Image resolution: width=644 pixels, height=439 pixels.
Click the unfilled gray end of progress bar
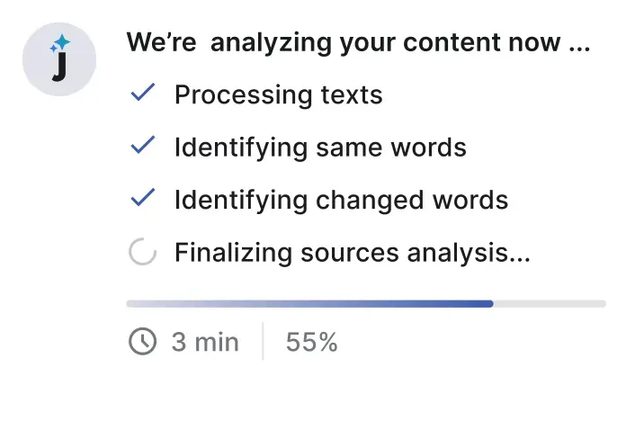point(550,304)
